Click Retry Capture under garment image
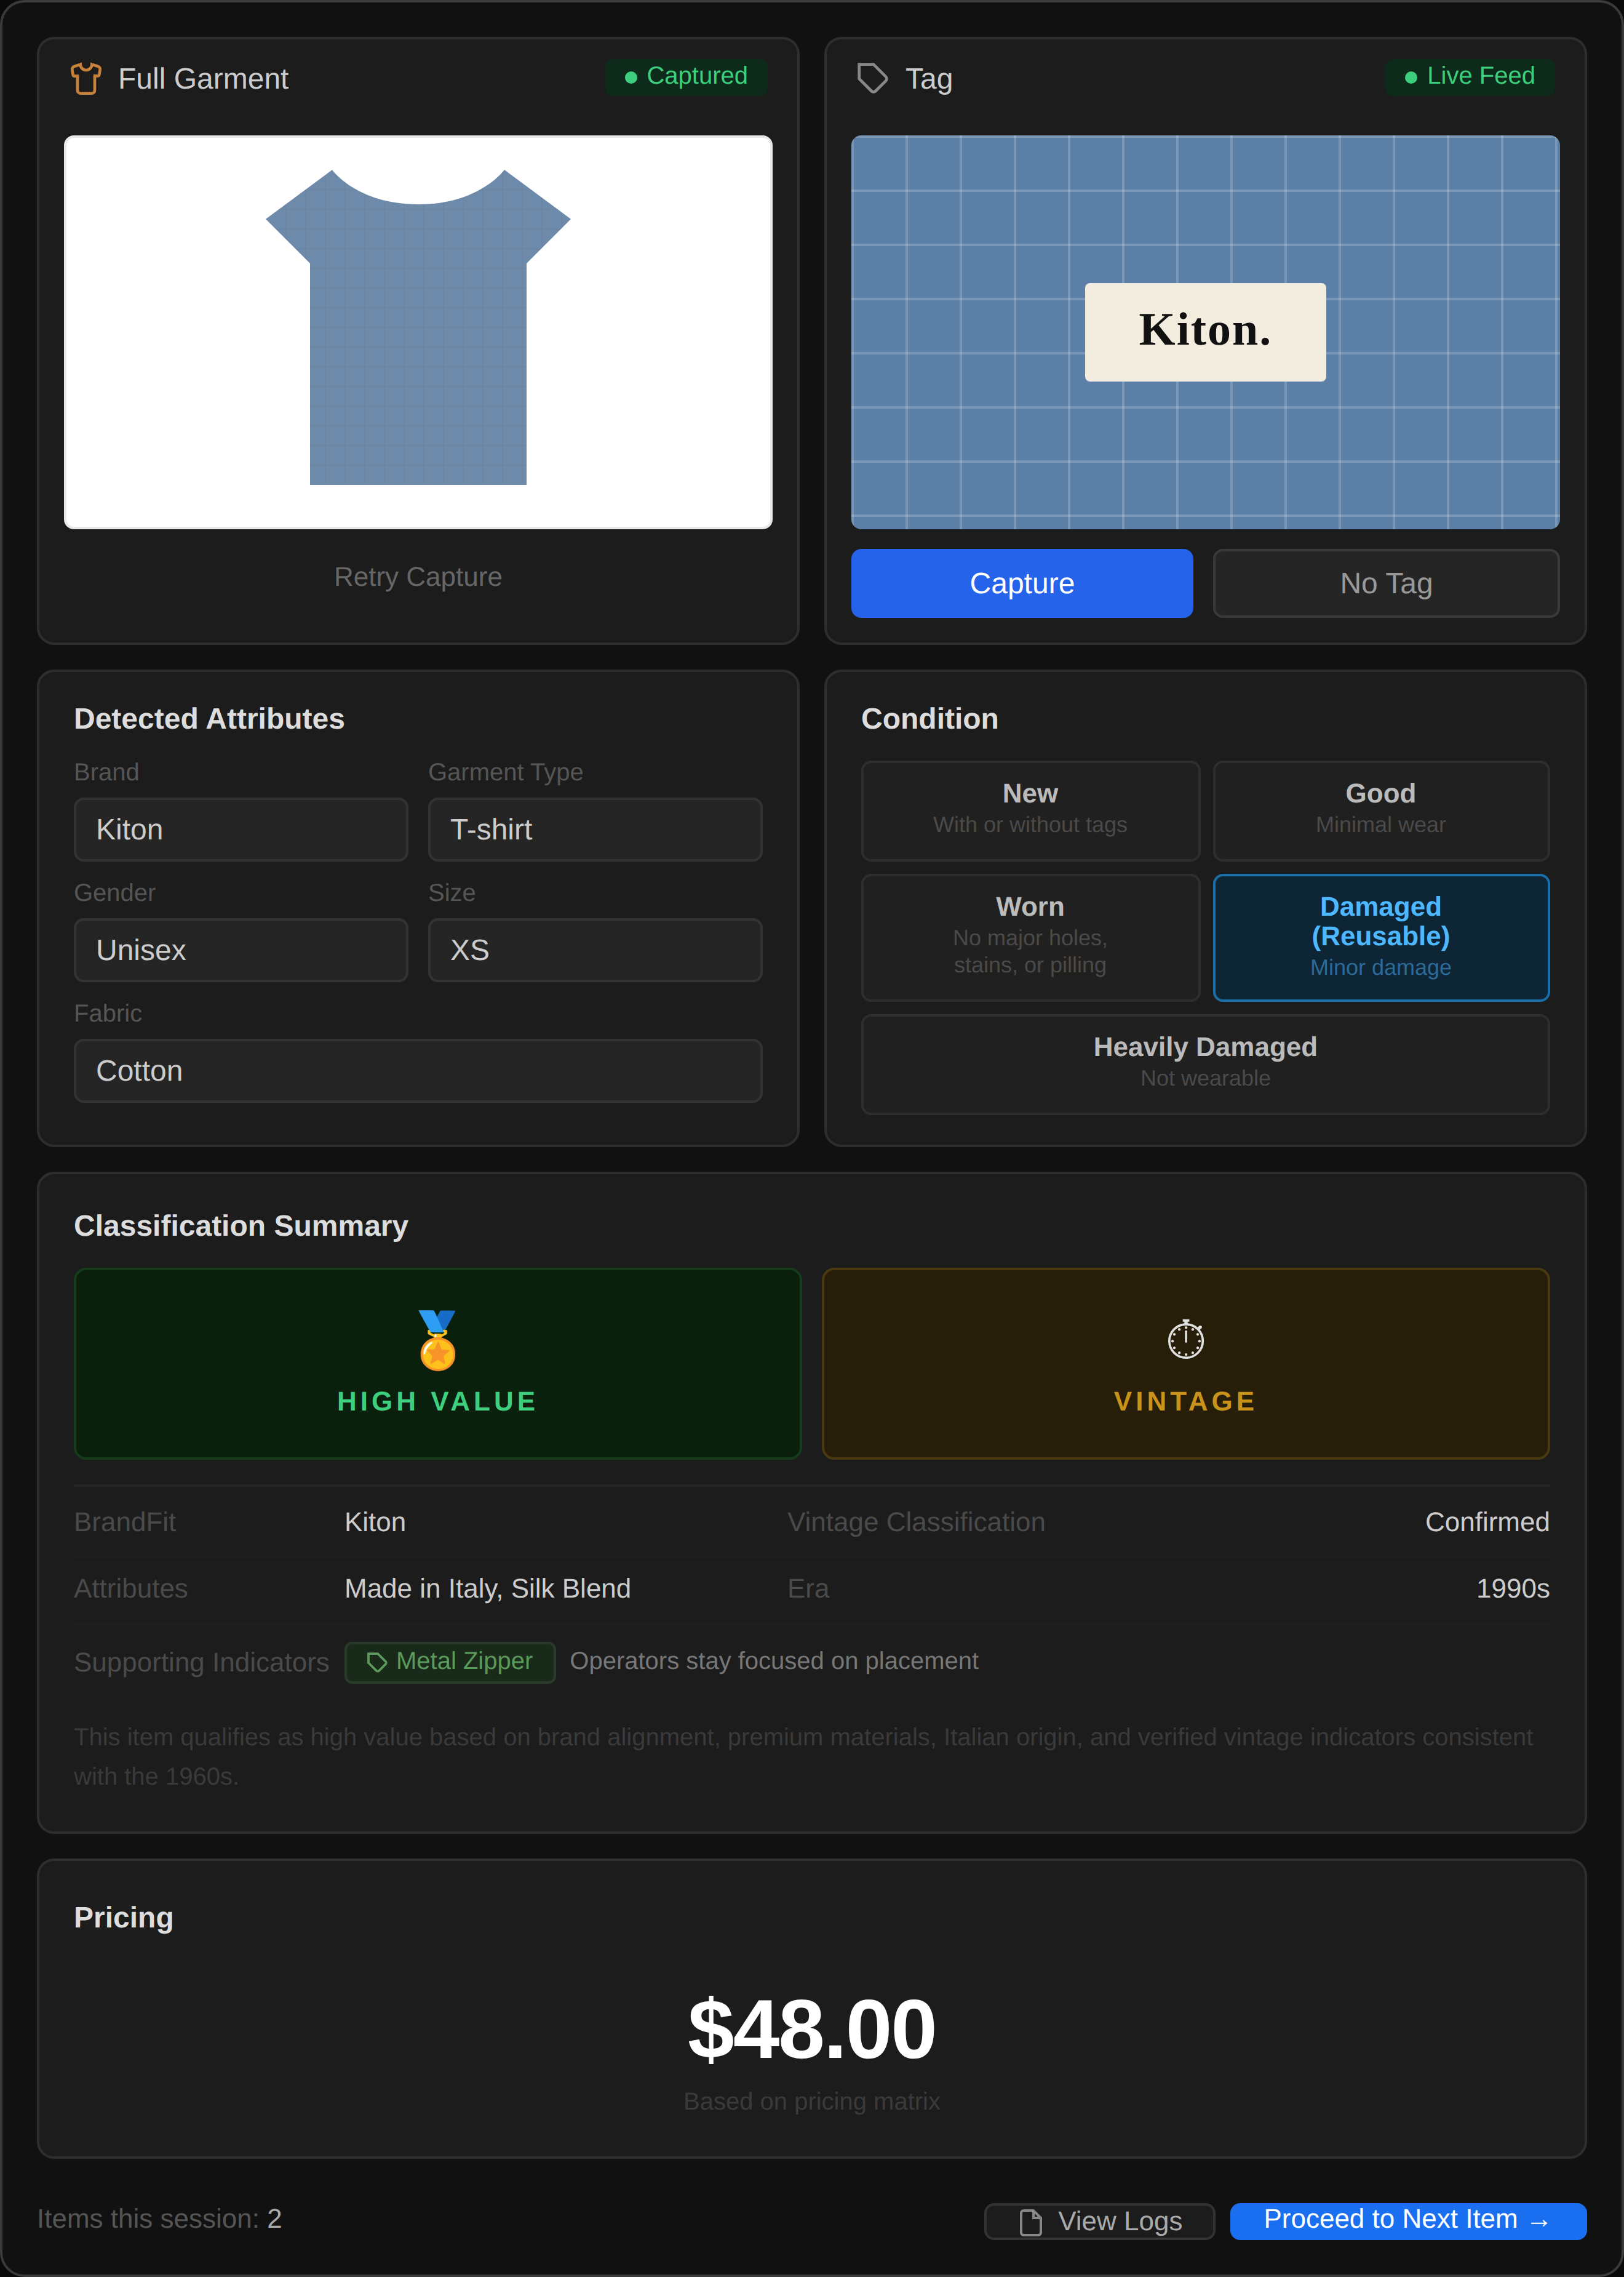This screenshot has height=2277, width=1624. pos(418,577)
